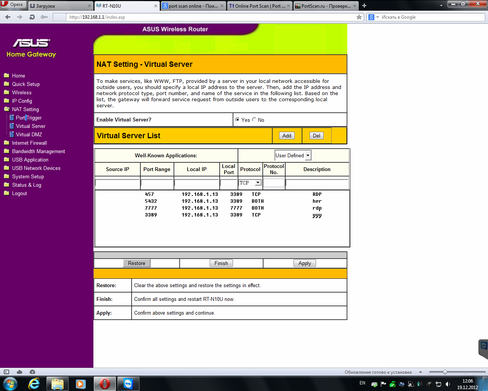Open Windows Media Player from the taskbar
This screenshot has height=391, width=488.
click(x=81, y=383)
